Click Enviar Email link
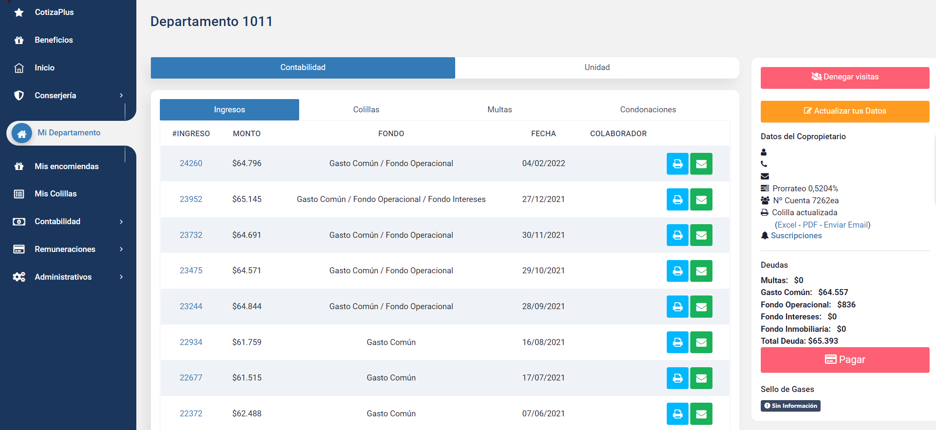Screen dimensions: 936x430 pyautogui.click(x=846, y=225)
